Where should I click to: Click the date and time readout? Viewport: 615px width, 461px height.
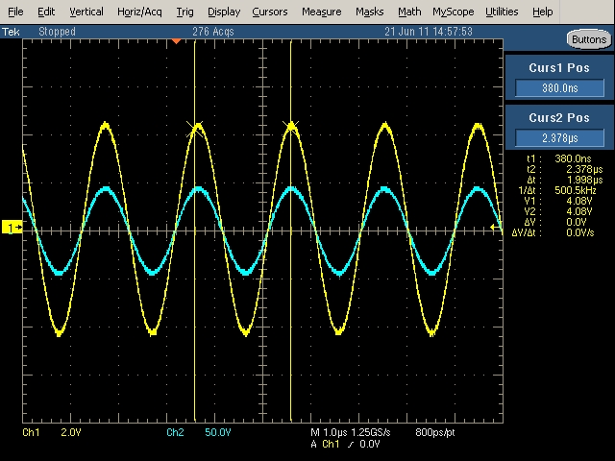click(x=429, y=32)
